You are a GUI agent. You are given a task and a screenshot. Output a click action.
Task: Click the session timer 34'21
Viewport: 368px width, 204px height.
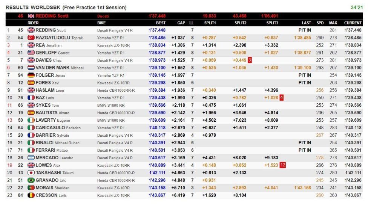[357, 8]
